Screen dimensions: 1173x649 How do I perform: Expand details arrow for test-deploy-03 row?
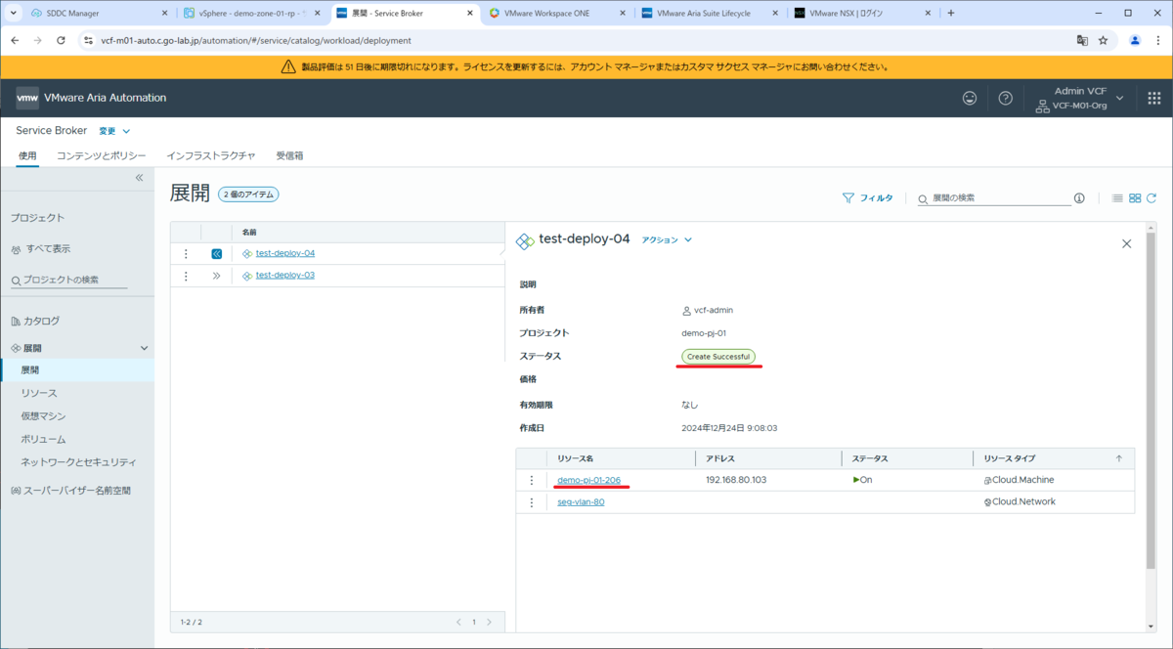(x=217, y=276)
